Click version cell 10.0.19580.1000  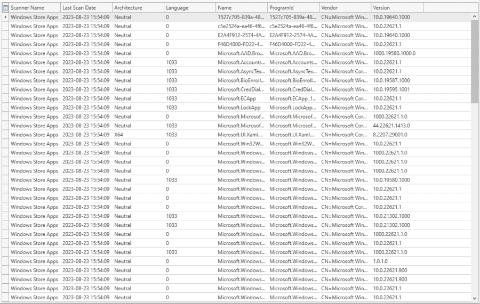point(397,180)
